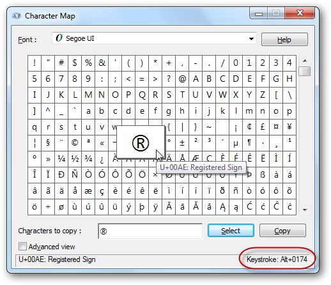Select the question mark ? cell
331x285 pixels.
[x=169, y=79]
